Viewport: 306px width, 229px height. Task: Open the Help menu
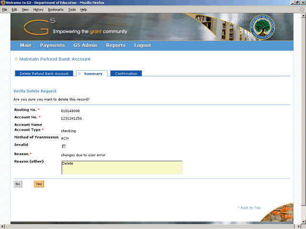(84, 10)
